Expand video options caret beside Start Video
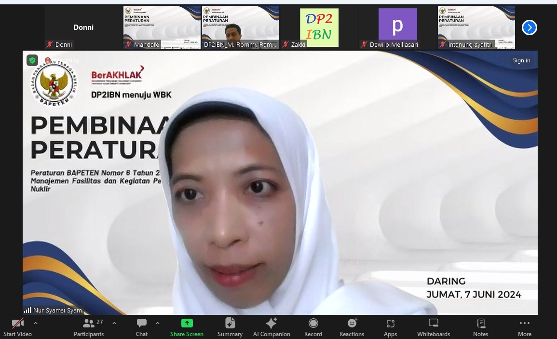557x339 pixels. click(x=36, y=324)
